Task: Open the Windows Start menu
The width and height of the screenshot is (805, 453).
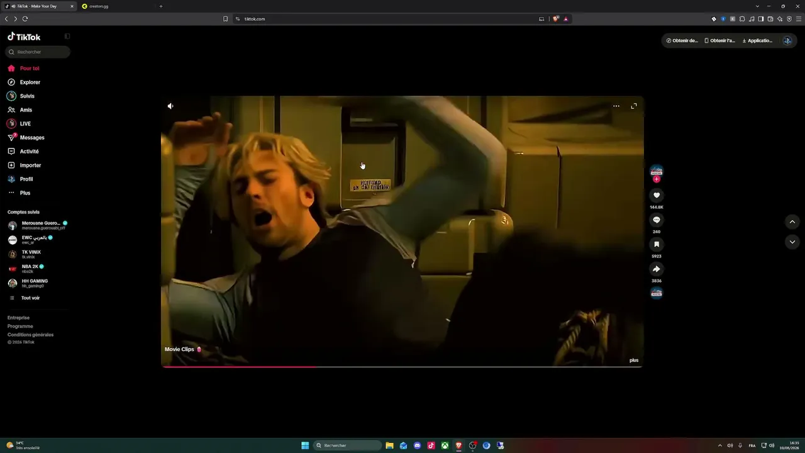Action: [305, 445]
